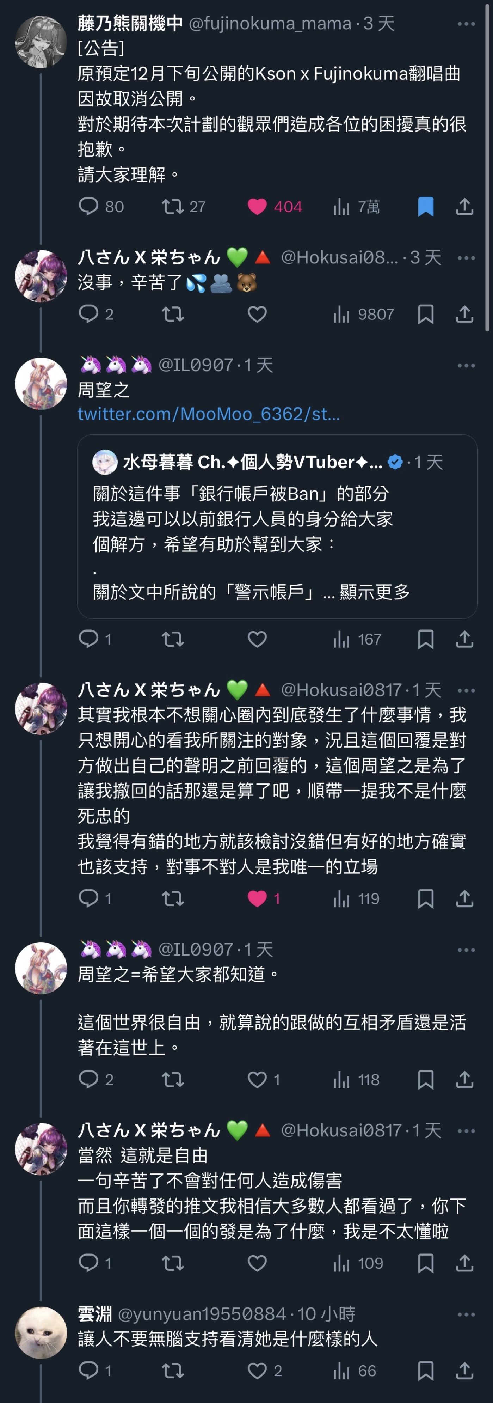This screenshot has height=1403, width=493.
Task: Bookmark the IL0907 reply with 167 views
Action: click(x=426, y=639)
